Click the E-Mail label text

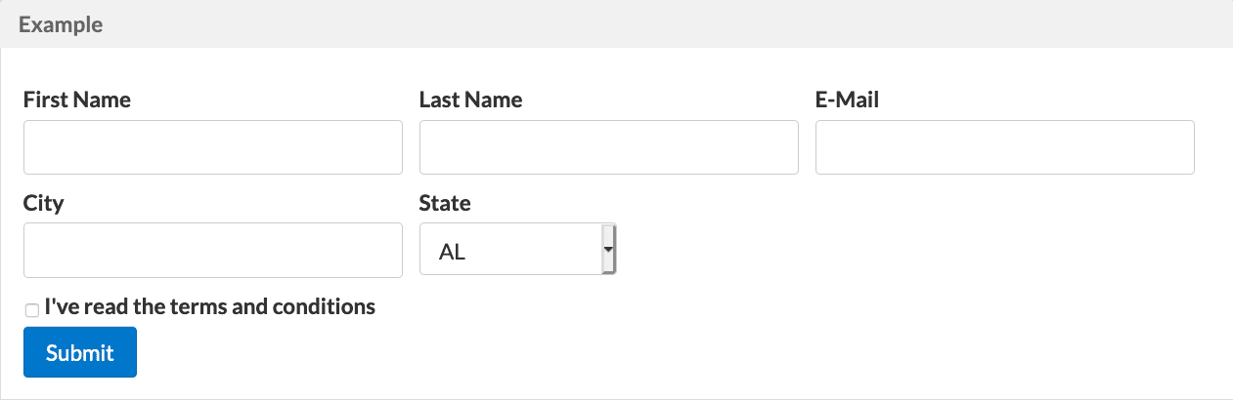(x=847, y=100)
